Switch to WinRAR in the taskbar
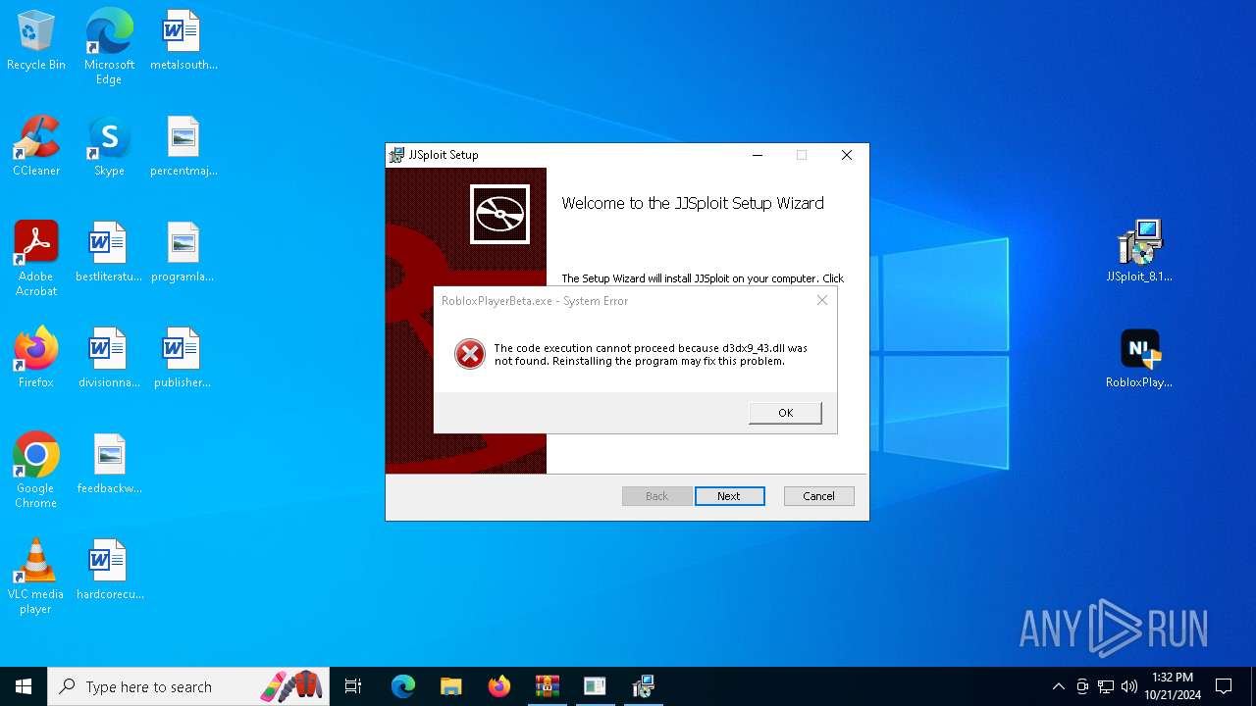 pos(547,686)
